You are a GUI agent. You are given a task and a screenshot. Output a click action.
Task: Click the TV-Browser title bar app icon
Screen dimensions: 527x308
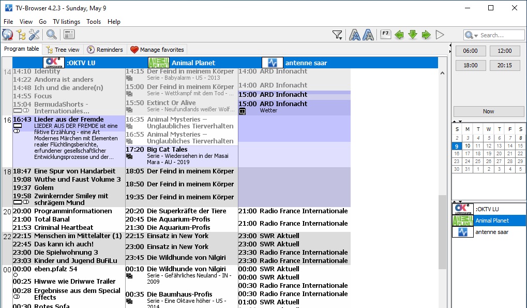[8, 8]
